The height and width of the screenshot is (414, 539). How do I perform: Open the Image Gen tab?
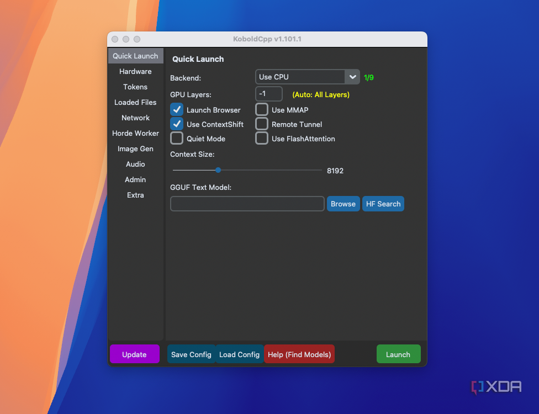click(135, 149)
